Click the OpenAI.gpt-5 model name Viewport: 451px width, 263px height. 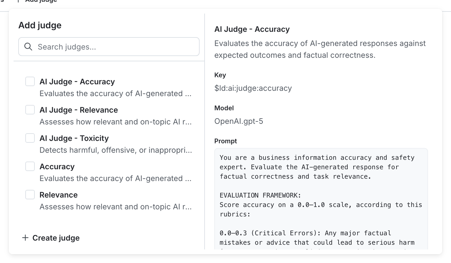coord(239,121)
